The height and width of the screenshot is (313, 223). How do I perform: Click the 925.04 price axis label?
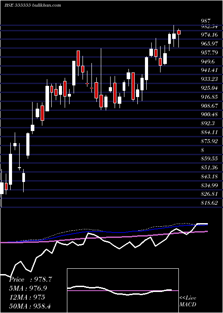click(209, 88)
